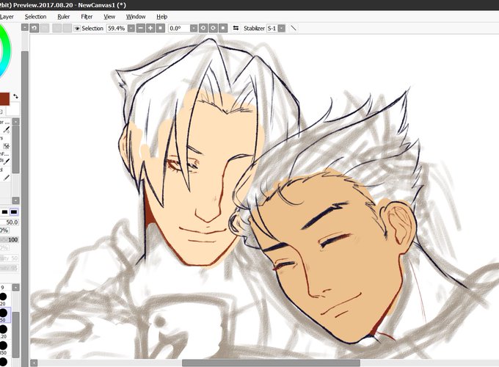This screenshot has width=499, height=367.
Task: Swap foreground and background colors arrow icon
Action: coord(15,96)
